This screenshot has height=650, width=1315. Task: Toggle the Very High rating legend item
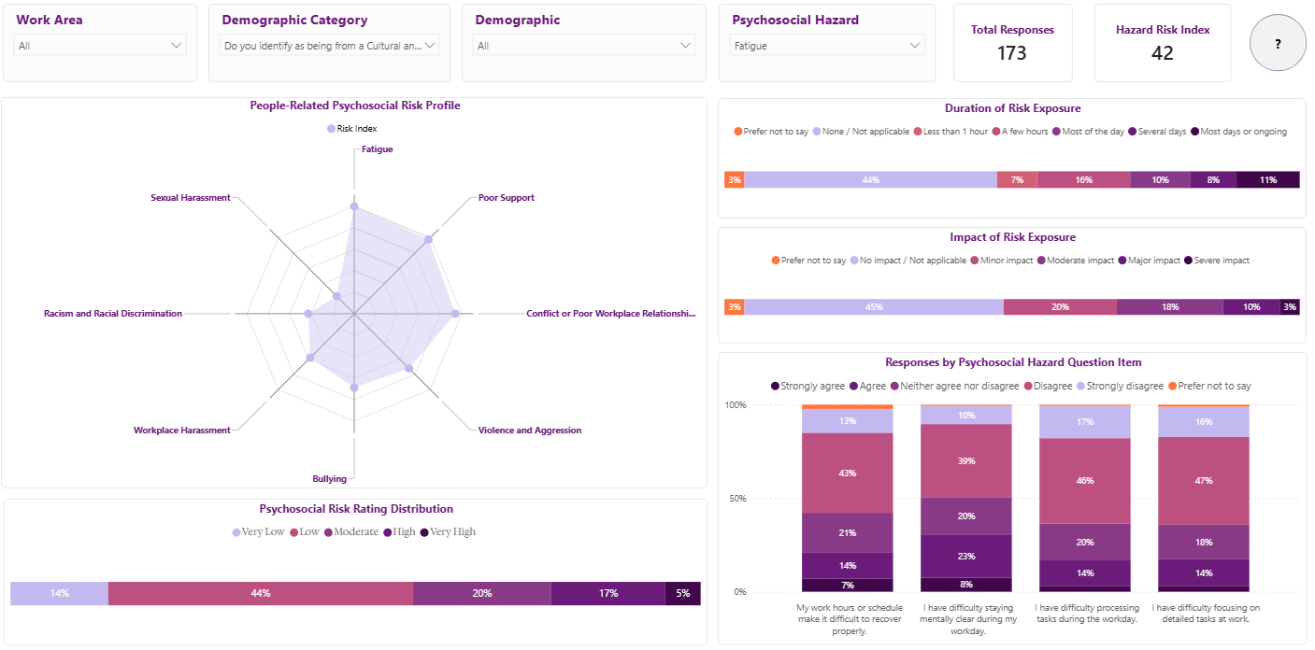point(447,532)
